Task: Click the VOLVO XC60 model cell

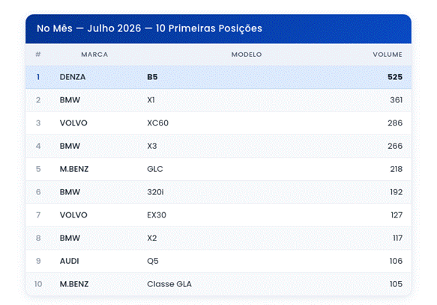Action: [x=157, y=123]
